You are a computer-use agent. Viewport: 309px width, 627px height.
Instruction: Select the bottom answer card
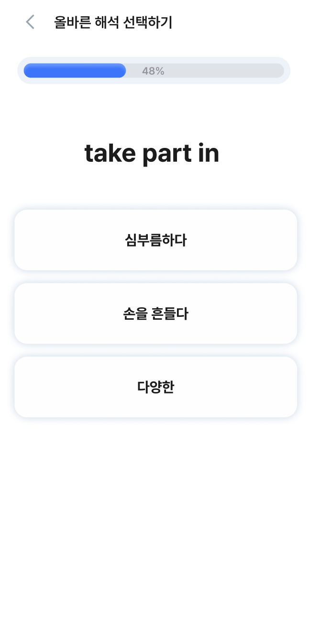(x=154, y=387)
